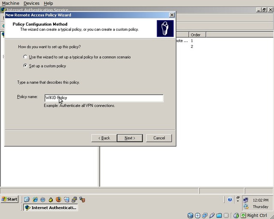This screenshot has height=219, width=274.
Task: Launch Internet Explorer from Quick Launch
Action: [35, 199]
